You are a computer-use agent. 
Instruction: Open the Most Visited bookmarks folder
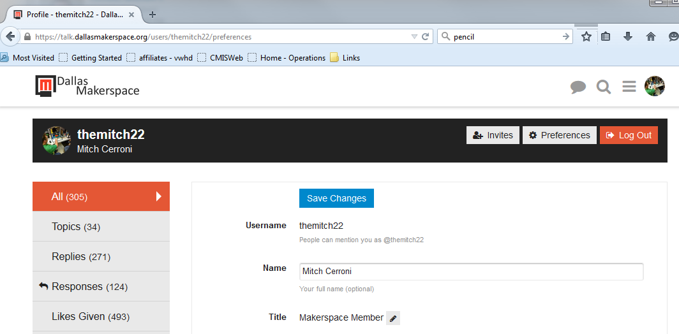pyautogui.click(x=27, y=57)
